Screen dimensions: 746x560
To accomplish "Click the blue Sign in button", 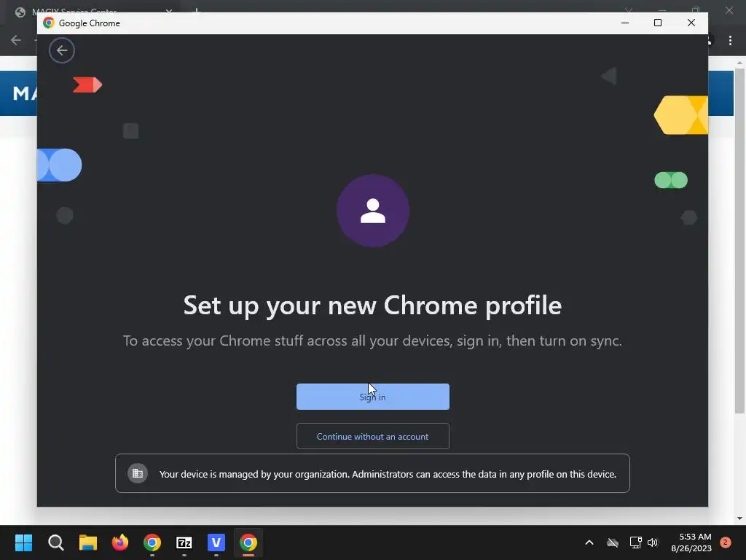I will 372,397.
